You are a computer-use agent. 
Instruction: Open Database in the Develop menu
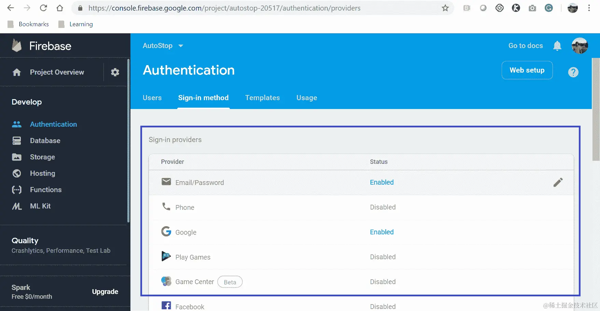[x=45, y=141]
